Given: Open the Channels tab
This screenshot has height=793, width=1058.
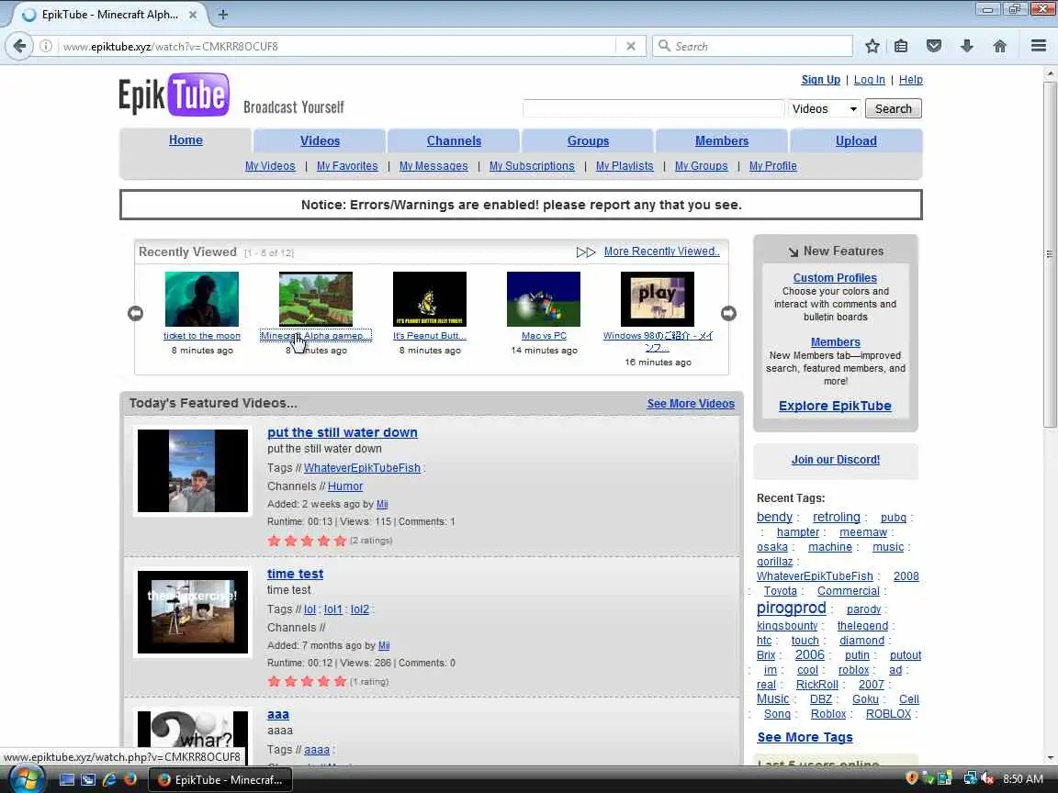Looking at the screenshot, I should (x=454, y=141).
